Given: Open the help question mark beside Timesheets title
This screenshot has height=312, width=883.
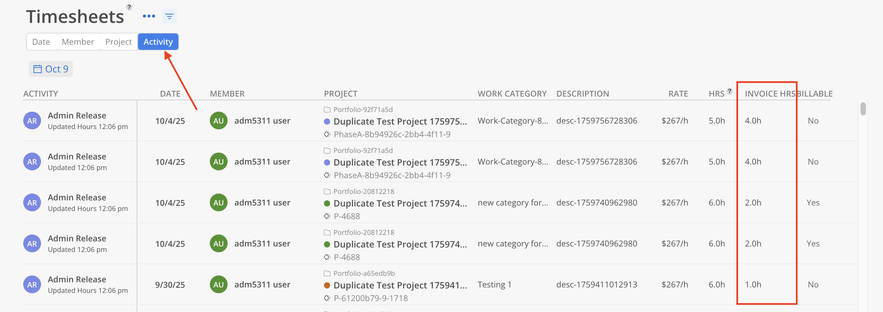Looking at the screenshot, I should coord(129,7).
